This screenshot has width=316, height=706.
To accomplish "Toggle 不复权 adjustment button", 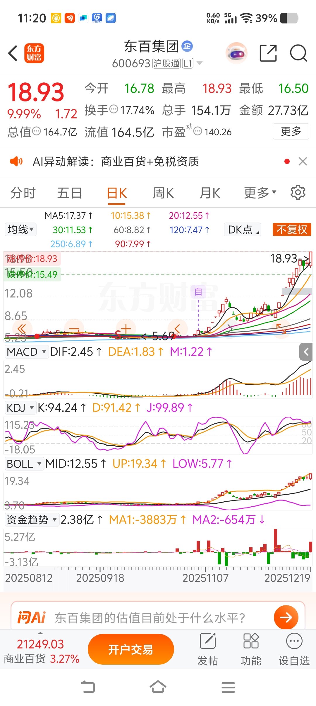I will [x=292, y=229].
